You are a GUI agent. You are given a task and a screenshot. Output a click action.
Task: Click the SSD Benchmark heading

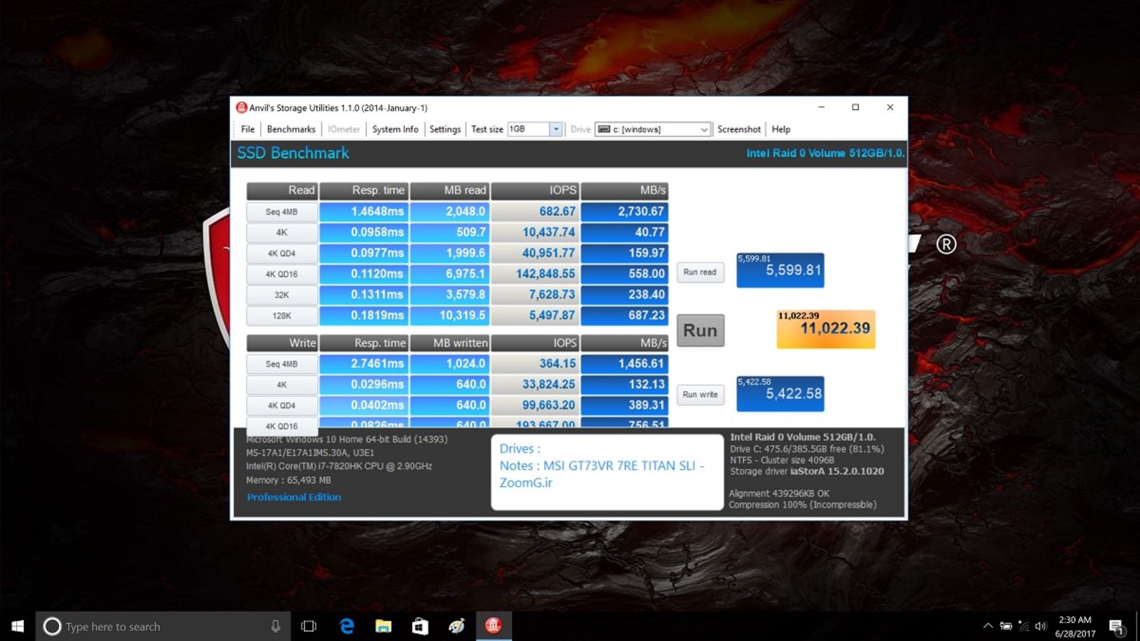click(x=293, y=153)
